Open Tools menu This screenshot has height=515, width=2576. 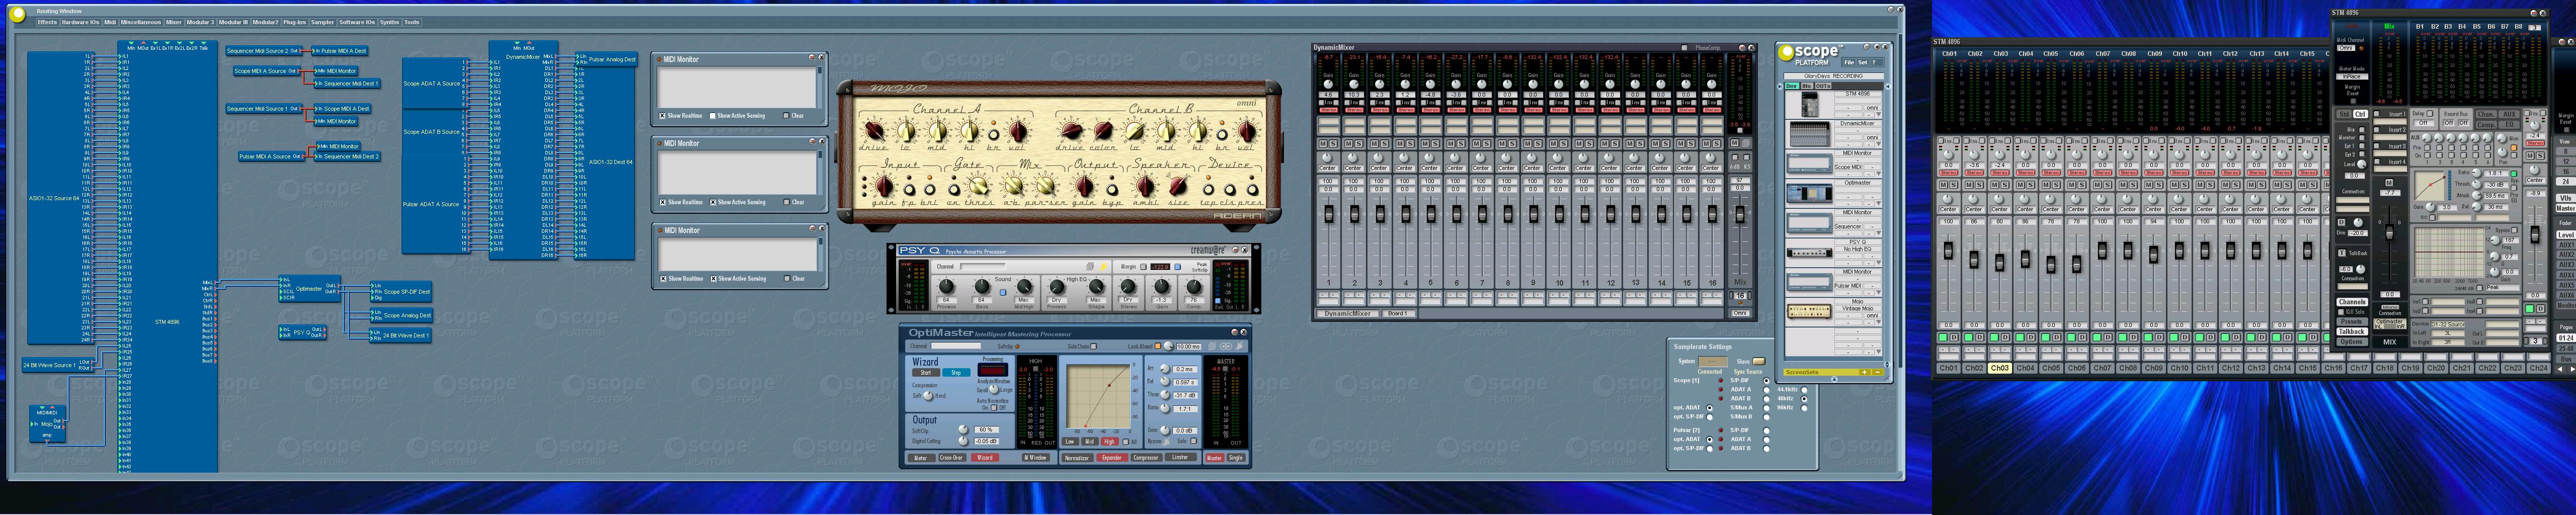click(x=412, y=22)
